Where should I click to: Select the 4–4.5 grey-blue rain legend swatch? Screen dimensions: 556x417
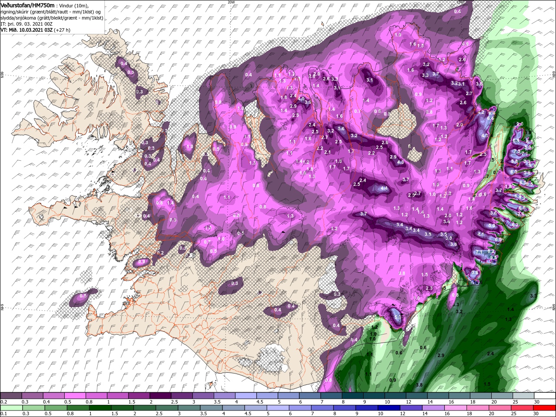coord(234,408)
